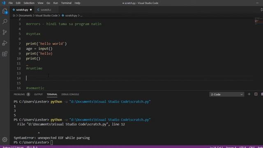
Task: Click the 'Visual Studio Code' breadcrumb folder
Action: click(x=46, y=16)
